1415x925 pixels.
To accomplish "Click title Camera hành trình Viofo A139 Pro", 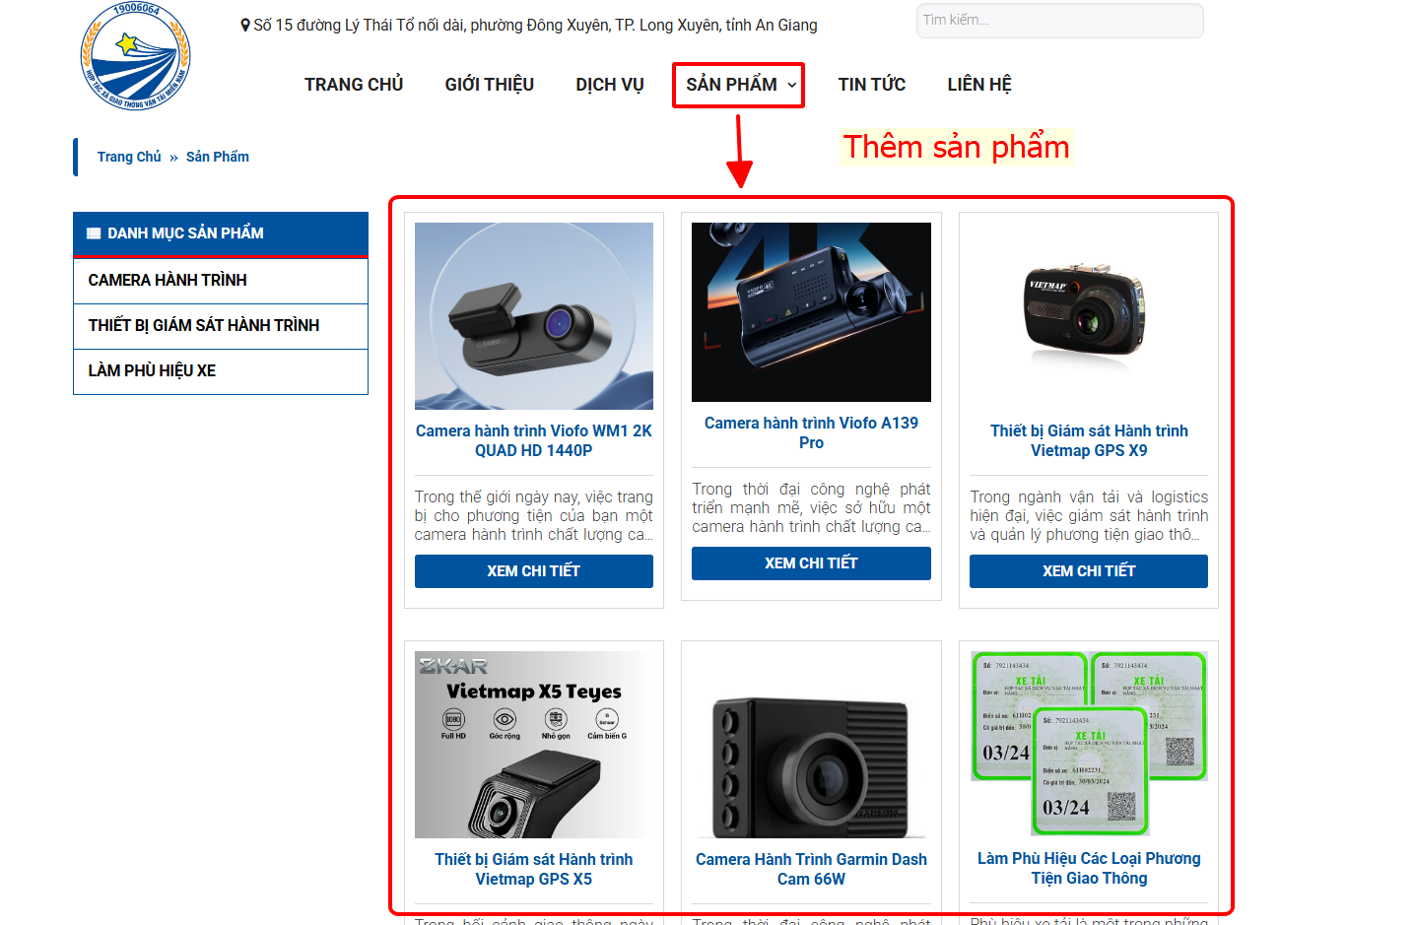I will [811, 432].
